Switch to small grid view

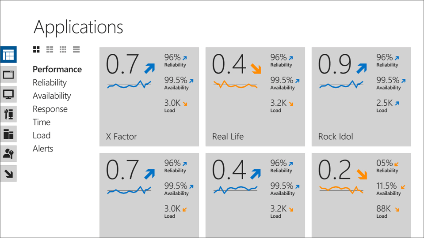pos(63,49)
